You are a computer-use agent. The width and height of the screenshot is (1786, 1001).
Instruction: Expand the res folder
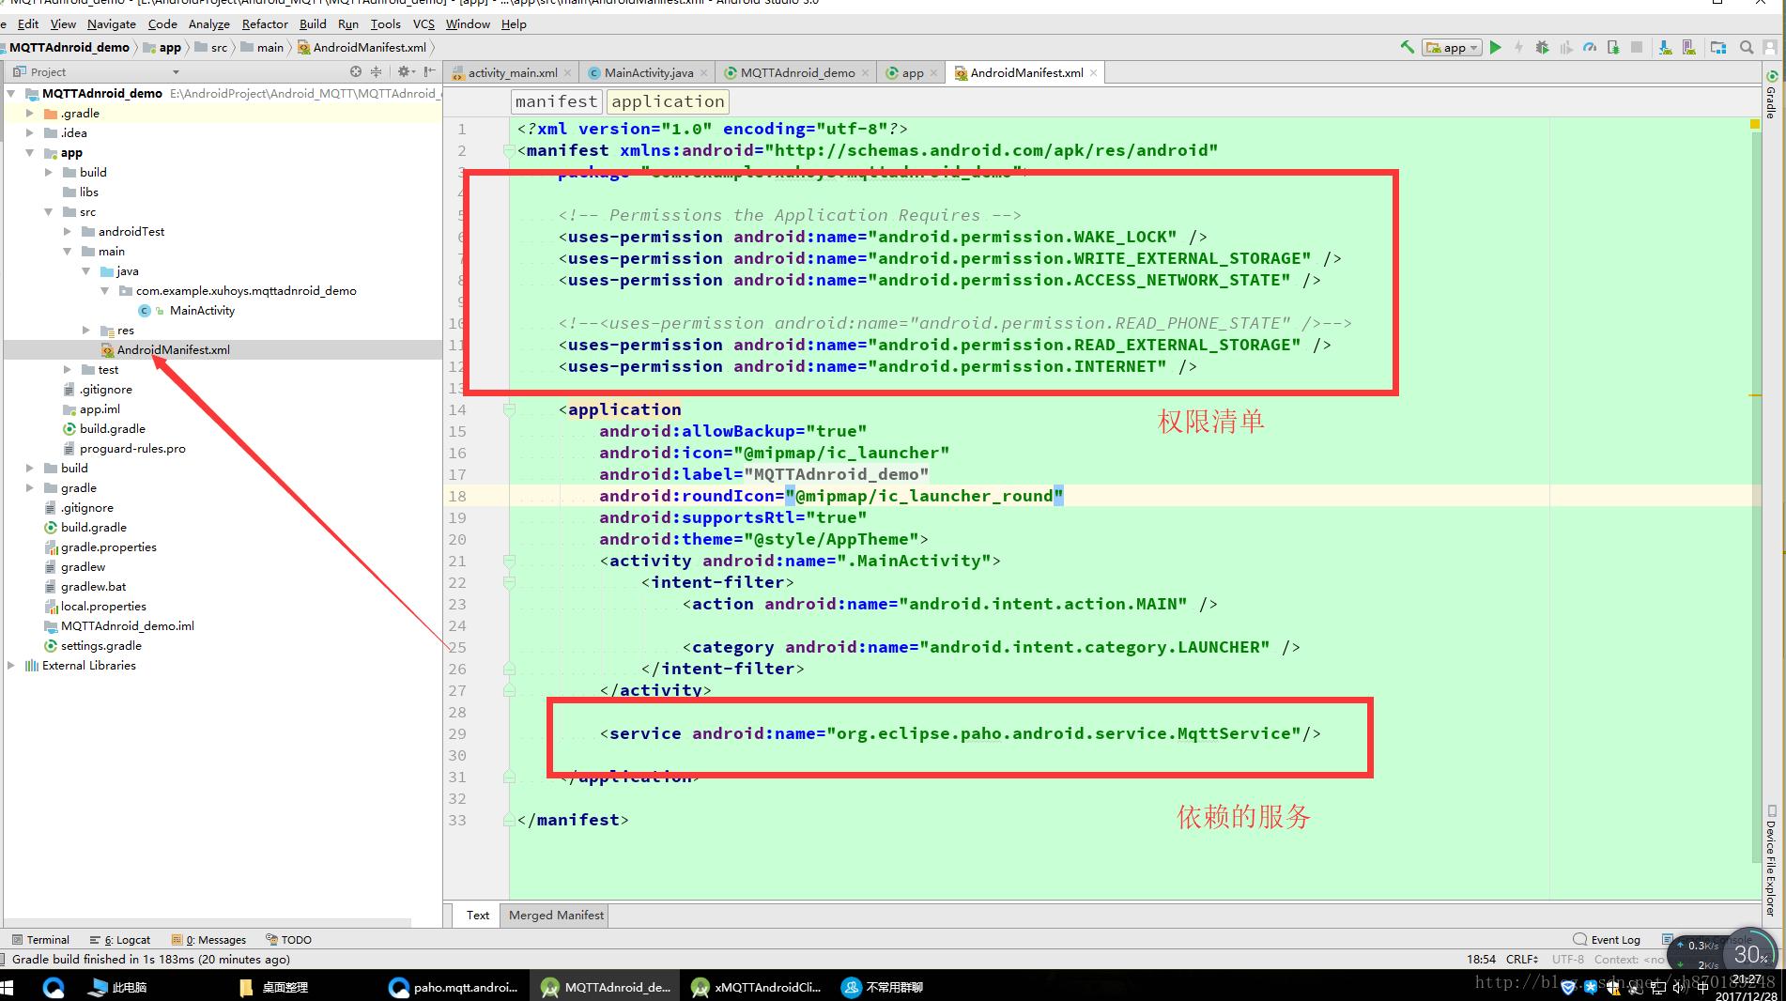(86, 330)
